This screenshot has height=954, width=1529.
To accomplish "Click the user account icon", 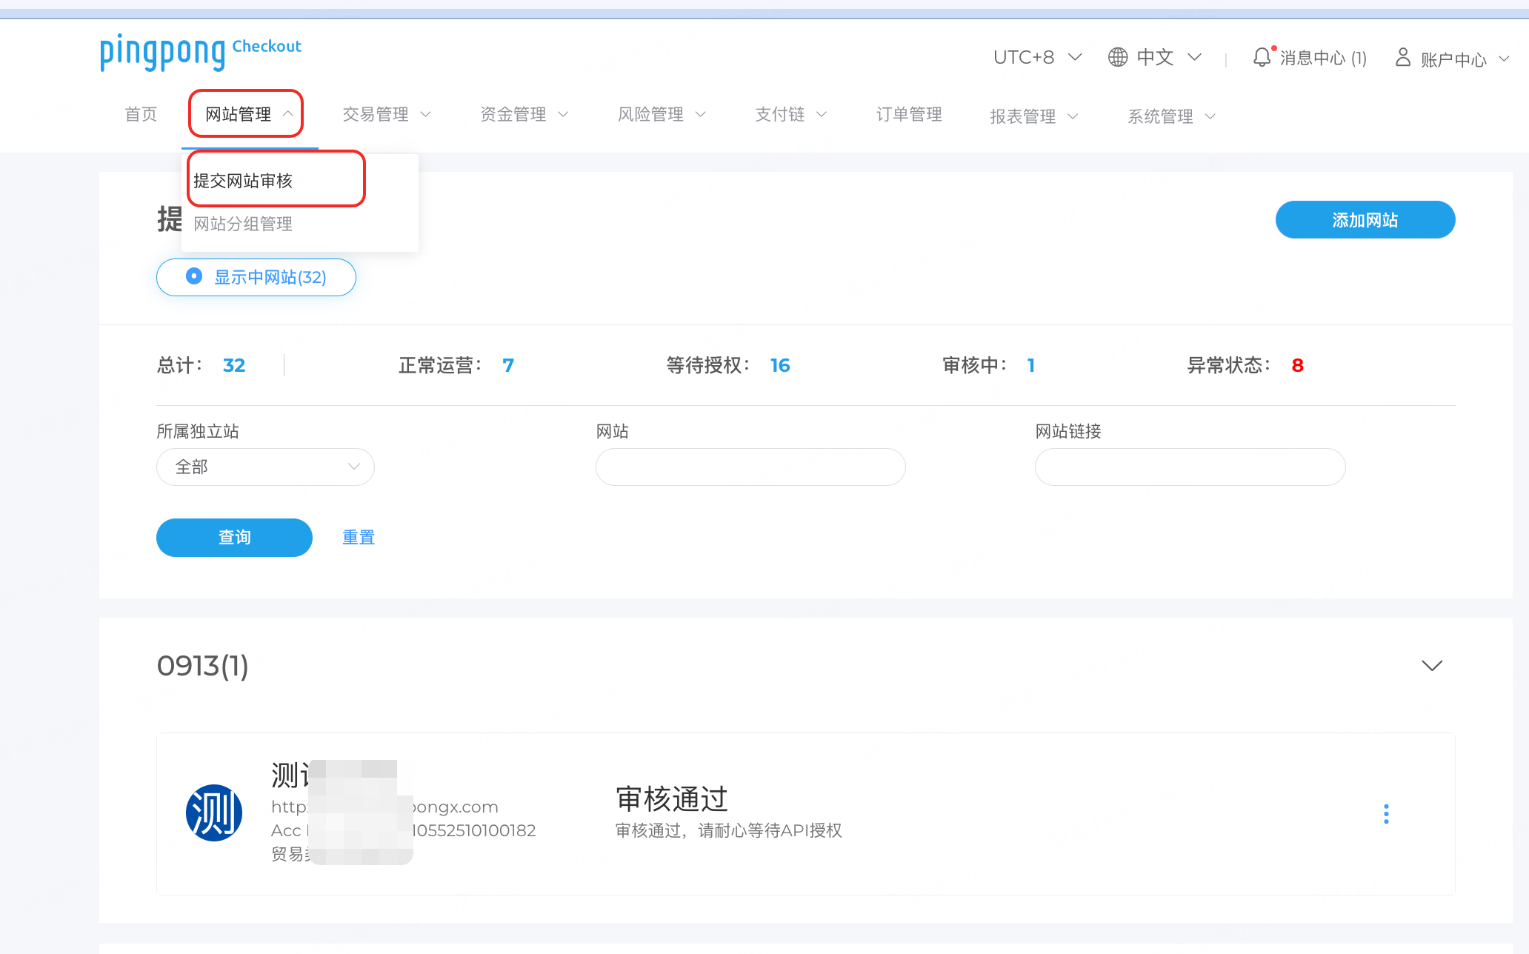I will 1403,57.
